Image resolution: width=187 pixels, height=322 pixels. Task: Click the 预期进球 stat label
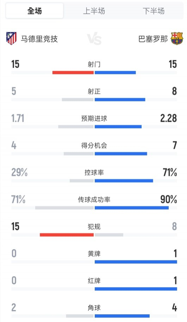(94, 119)
